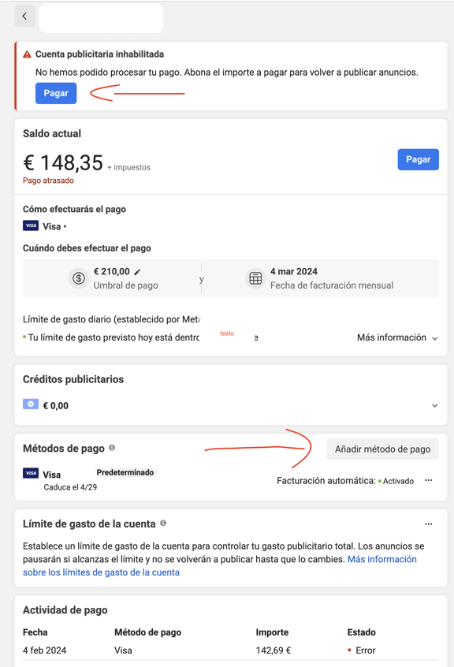Click Pagar button next to current balance
The width and height of the screenshot is (454, 667).
tap(418, 159)
